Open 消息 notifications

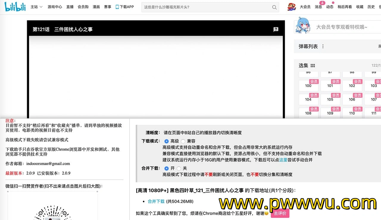[x=318, y=7]
